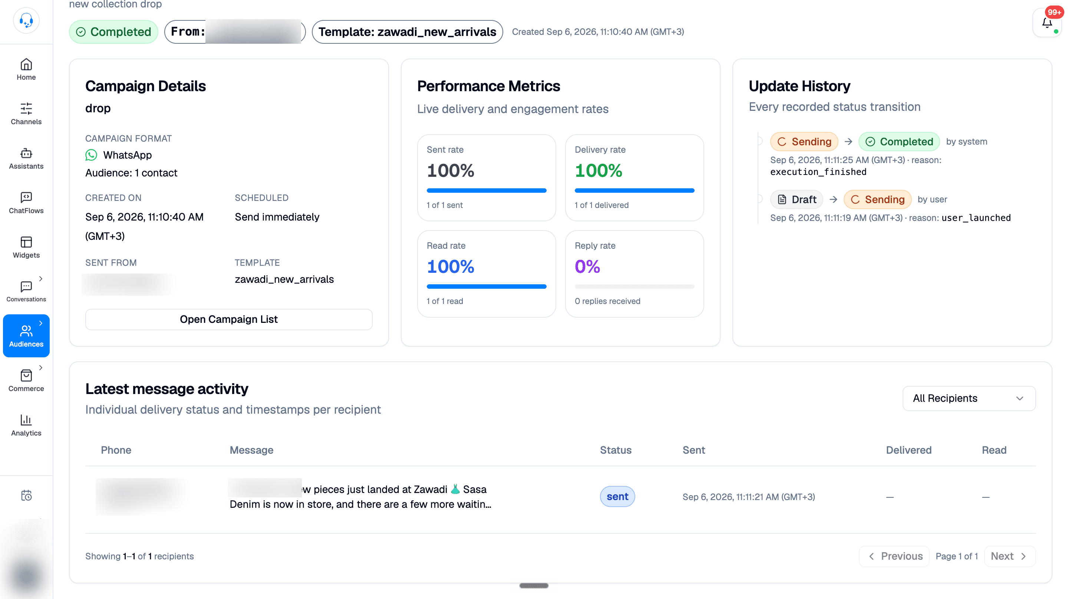1068x599 pixels.
Task: Click the calendar clock icon in sidebar
Action: (26, 495)
